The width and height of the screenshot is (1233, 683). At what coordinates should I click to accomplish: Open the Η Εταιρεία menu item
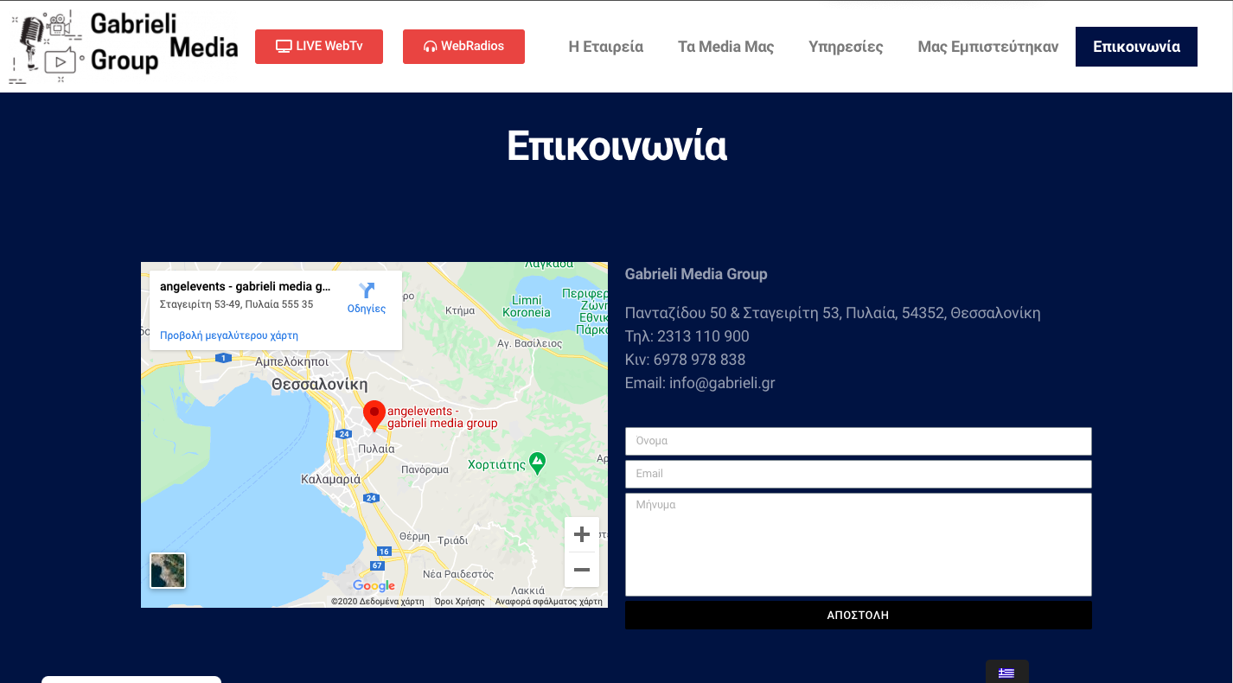coord(605,47)
